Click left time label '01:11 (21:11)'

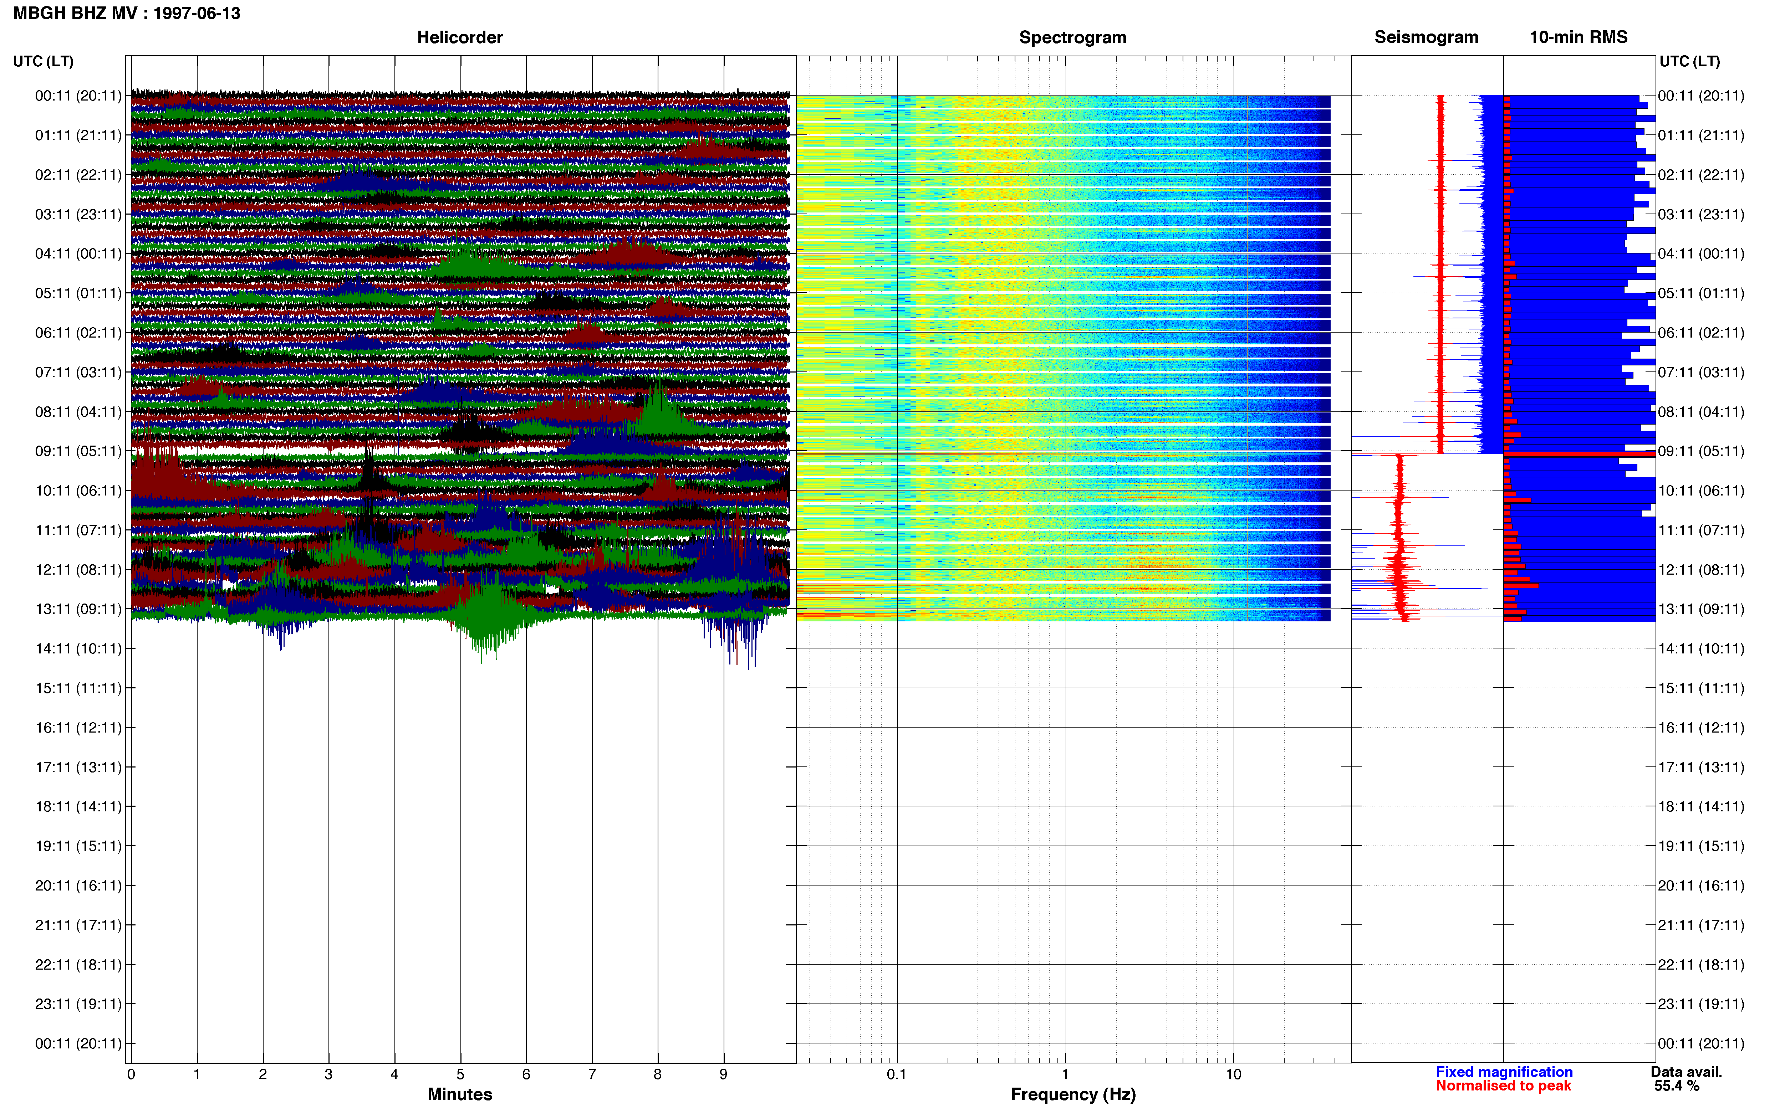(78, 135)
